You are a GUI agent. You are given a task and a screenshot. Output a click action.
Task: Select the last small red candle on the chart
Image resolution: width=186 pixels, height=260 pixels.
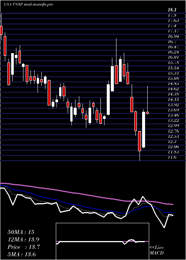point(147,113)
